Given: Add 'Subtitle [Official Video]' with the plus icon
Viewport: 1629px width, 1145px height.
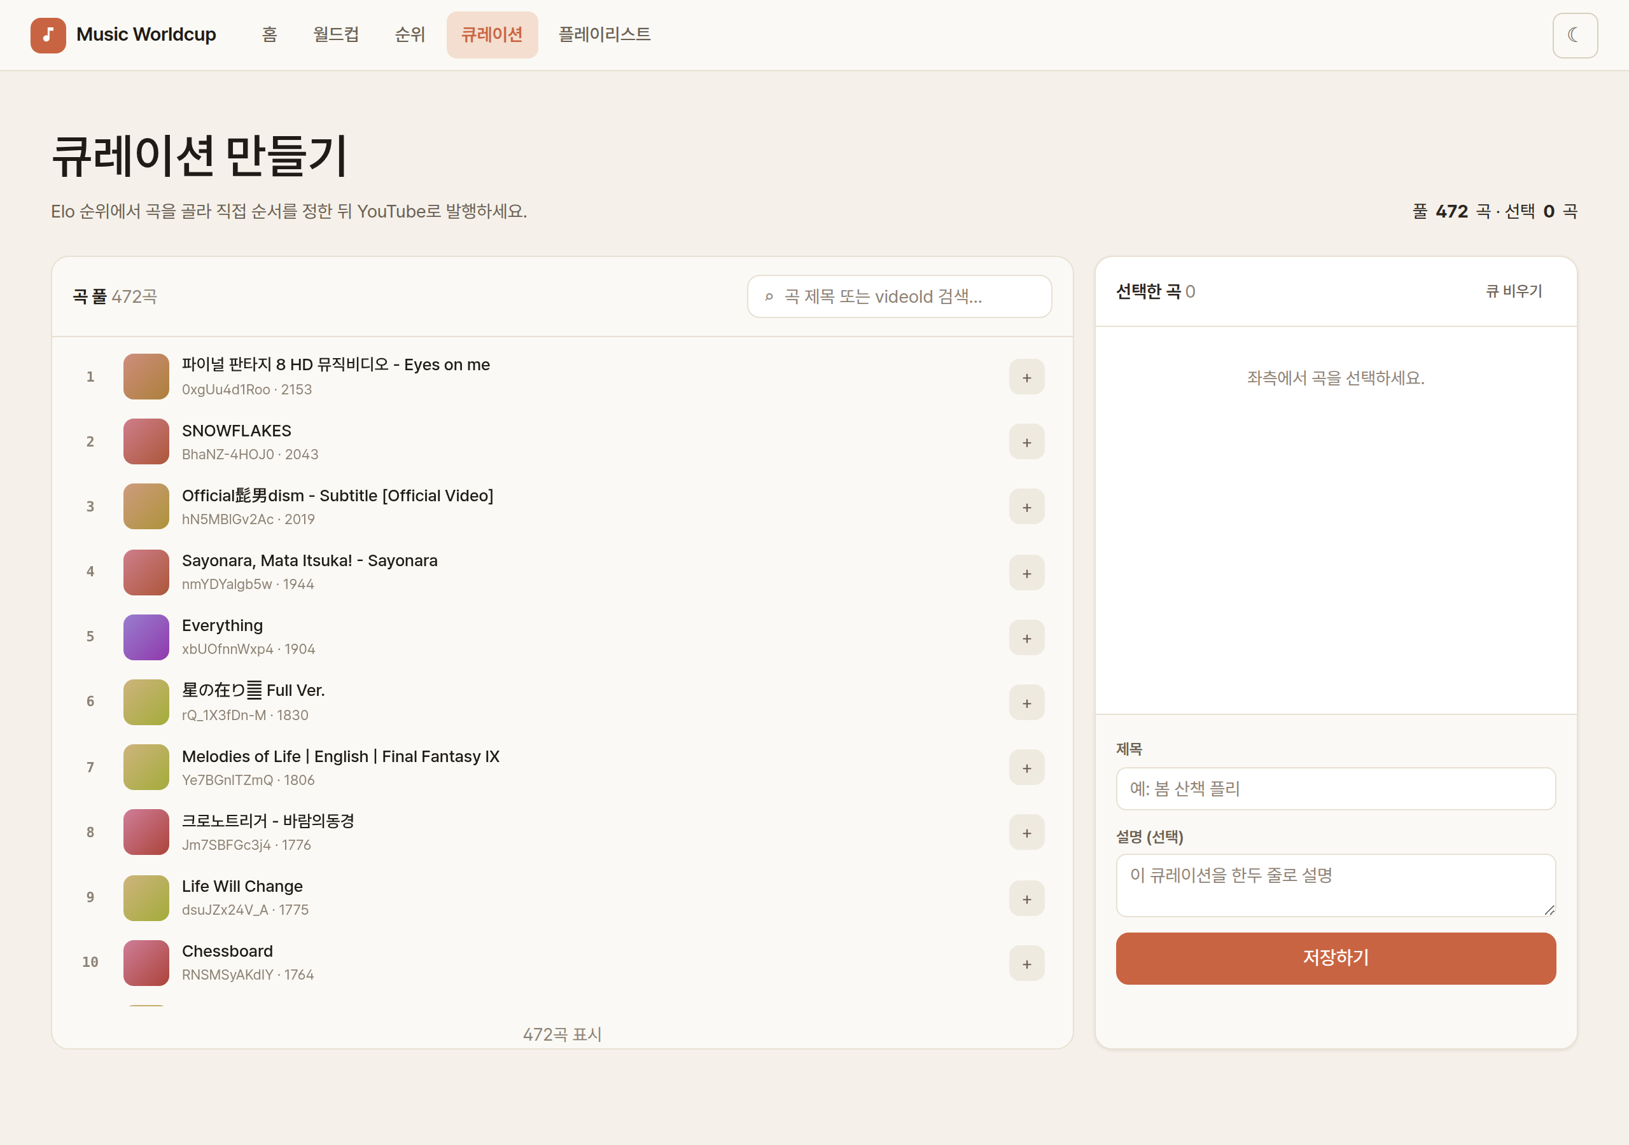Looking at the screenshot, I should (x=1026, y=507).
